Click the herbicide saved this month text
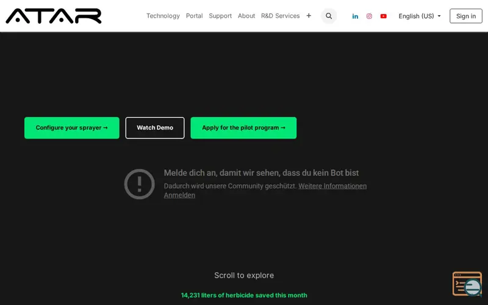The image size is (488, 305). 244,295
